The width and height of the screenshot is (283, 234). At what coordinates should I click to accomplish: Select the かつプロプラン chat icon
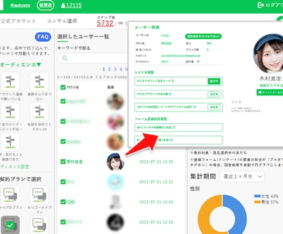pyautogui.click(x=10, y=195)
